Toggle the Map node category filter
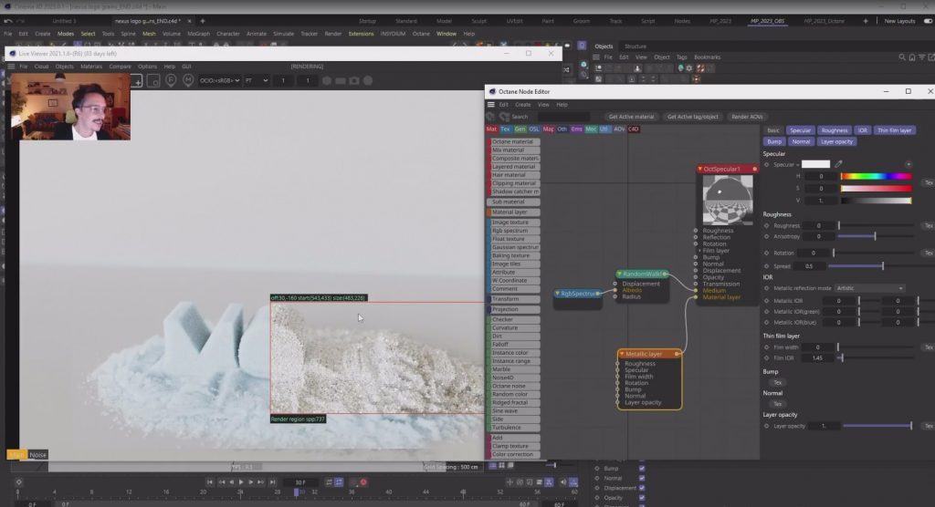This screenshot has width=935, height=507. pos(548,129)
